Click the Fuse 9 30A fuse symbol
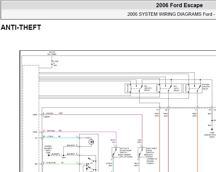 pos(52,63)
